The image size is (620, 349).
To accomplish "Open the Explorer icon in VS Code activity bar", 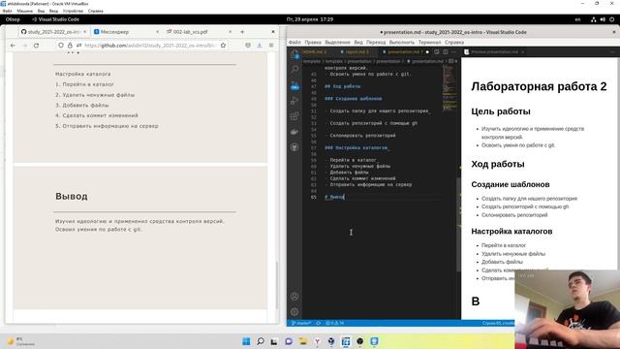I will tap(294, 54).
